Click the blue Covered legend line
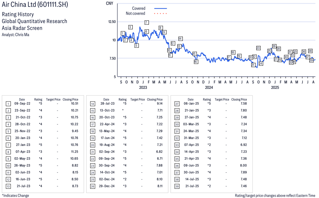Image resolution: width=319 pixels, height=198 pixels. pos(161,9)
